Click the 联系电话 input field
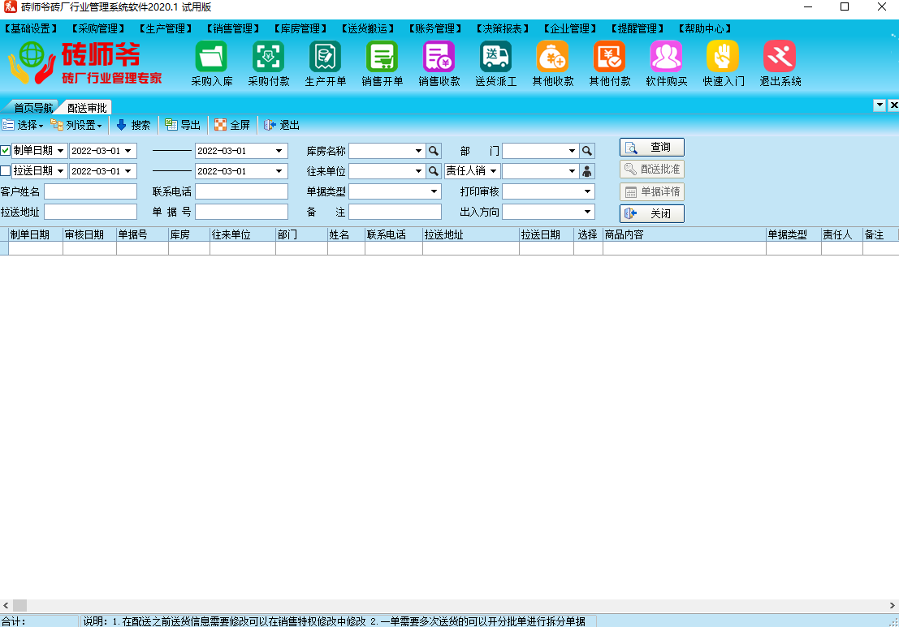Image resolution: width=899 pixels, height=627 pixels. click(241, 191)
